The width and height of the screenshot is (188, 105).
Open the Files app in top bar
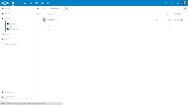tap(13, 3)
